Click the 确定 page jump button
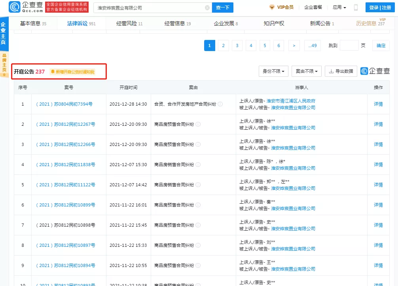This screenshot has width=398, height=286. 381,45
